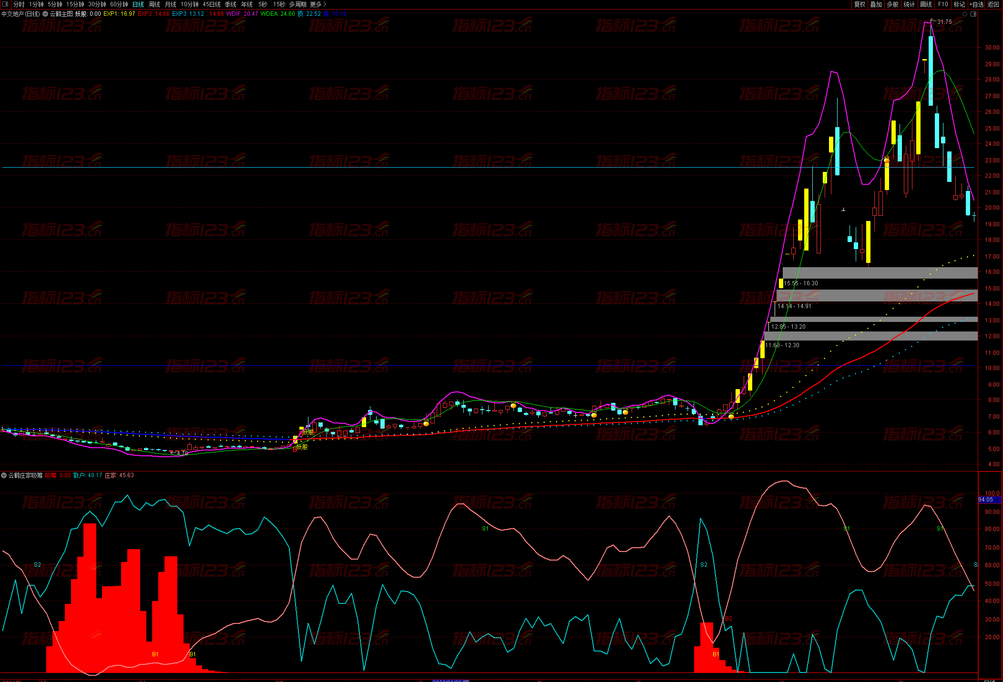Select the 5秒 period tab
This screenshot has width=1003, height=682.
[x=263, y=4]
